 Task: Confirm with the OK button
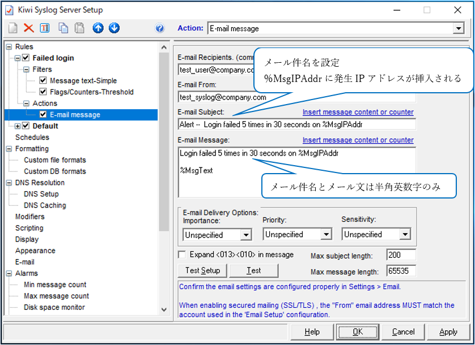[358, 332]
